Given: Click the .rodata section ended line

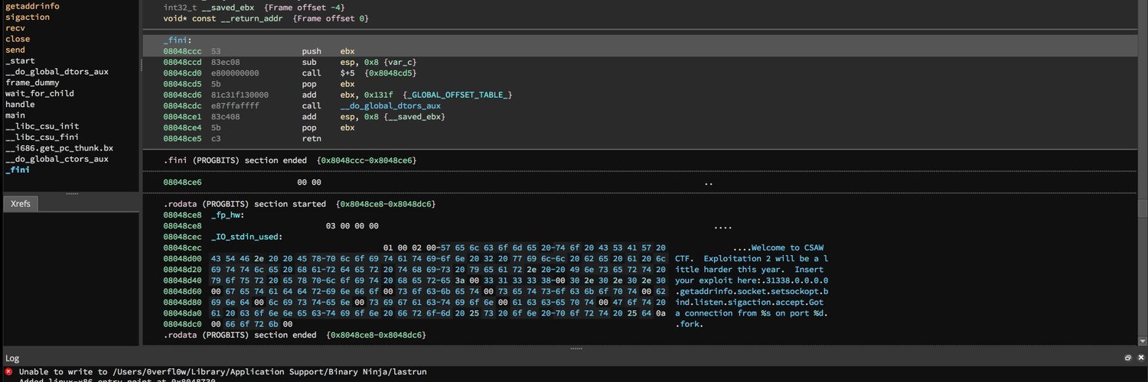Looking at the screenshot, I should pos(295,335).
